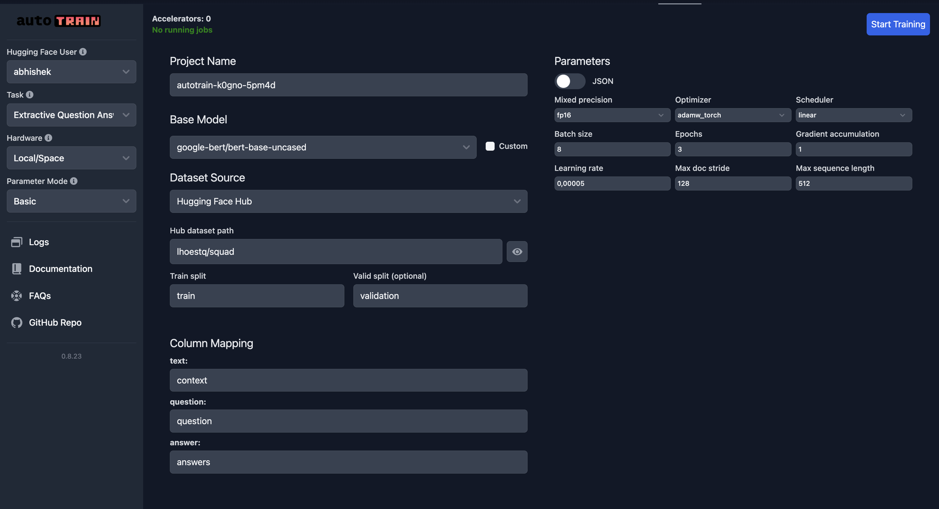Click the Hub dataset path input field
Screen dimensions: 939x509
336,251
